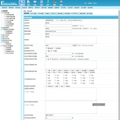Image resolution: width=120 pixels, height=120 pixels.
Task: Click the page icon beside 执行SQL语句
Action: click(x=5, y=53)
